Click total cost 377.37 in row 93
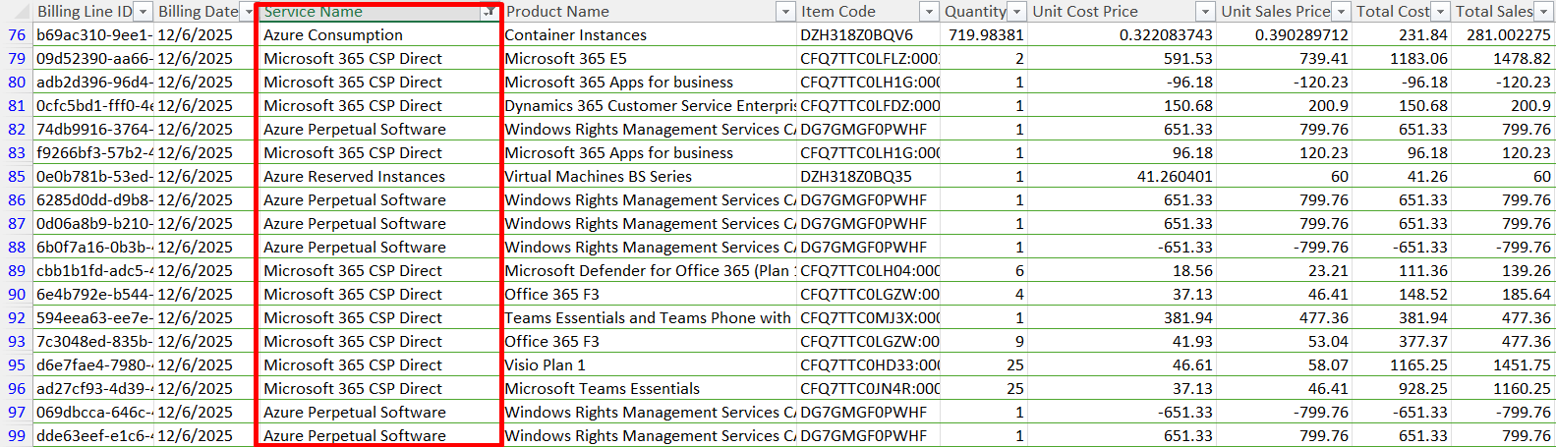 [x=1402, y=342]
